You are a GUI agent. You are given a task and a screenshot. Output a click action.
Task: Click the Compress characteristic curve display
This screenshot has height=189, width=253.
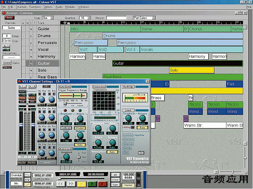[104, 101]
